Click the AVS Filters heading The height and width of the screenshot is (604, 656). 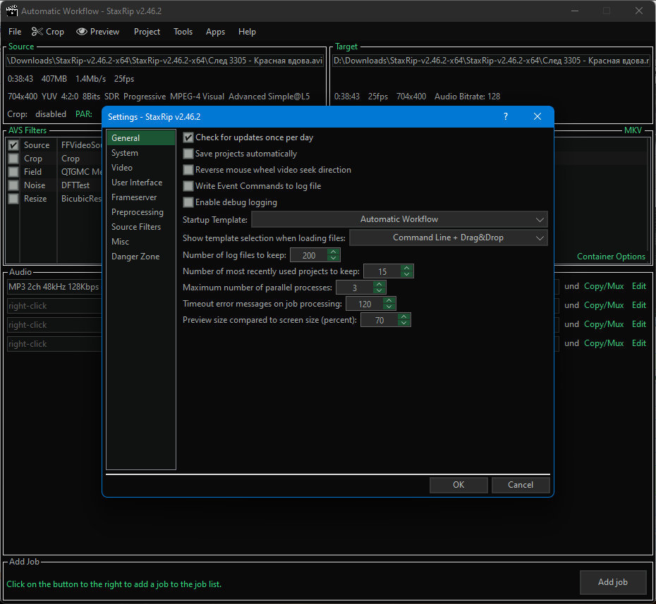pyautogui.click(x=28, y=130)
